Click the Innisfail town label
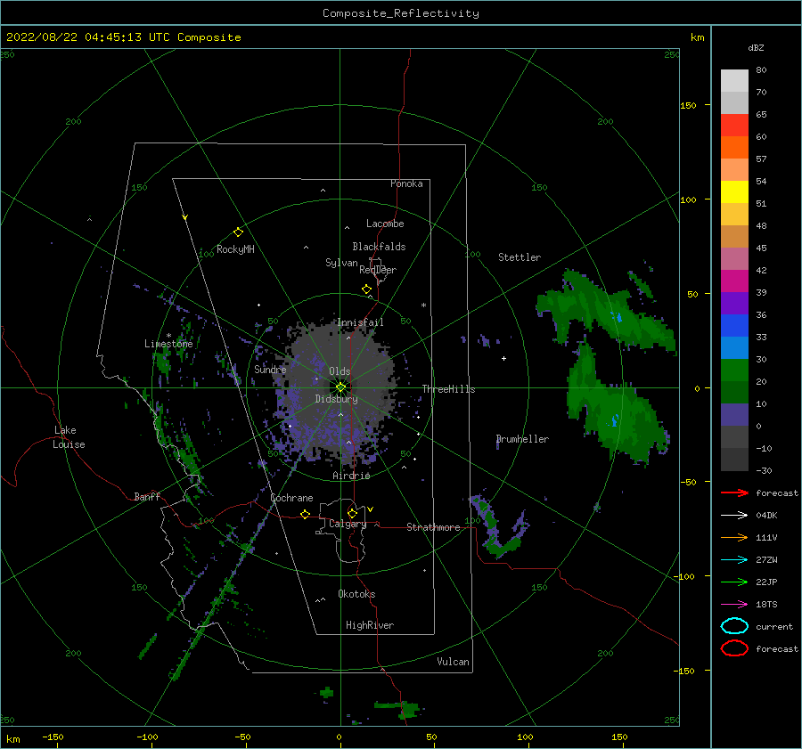Image resolution: width=802 pixels, height=749 pixels. pyautogui.click(x=360, y=322)
